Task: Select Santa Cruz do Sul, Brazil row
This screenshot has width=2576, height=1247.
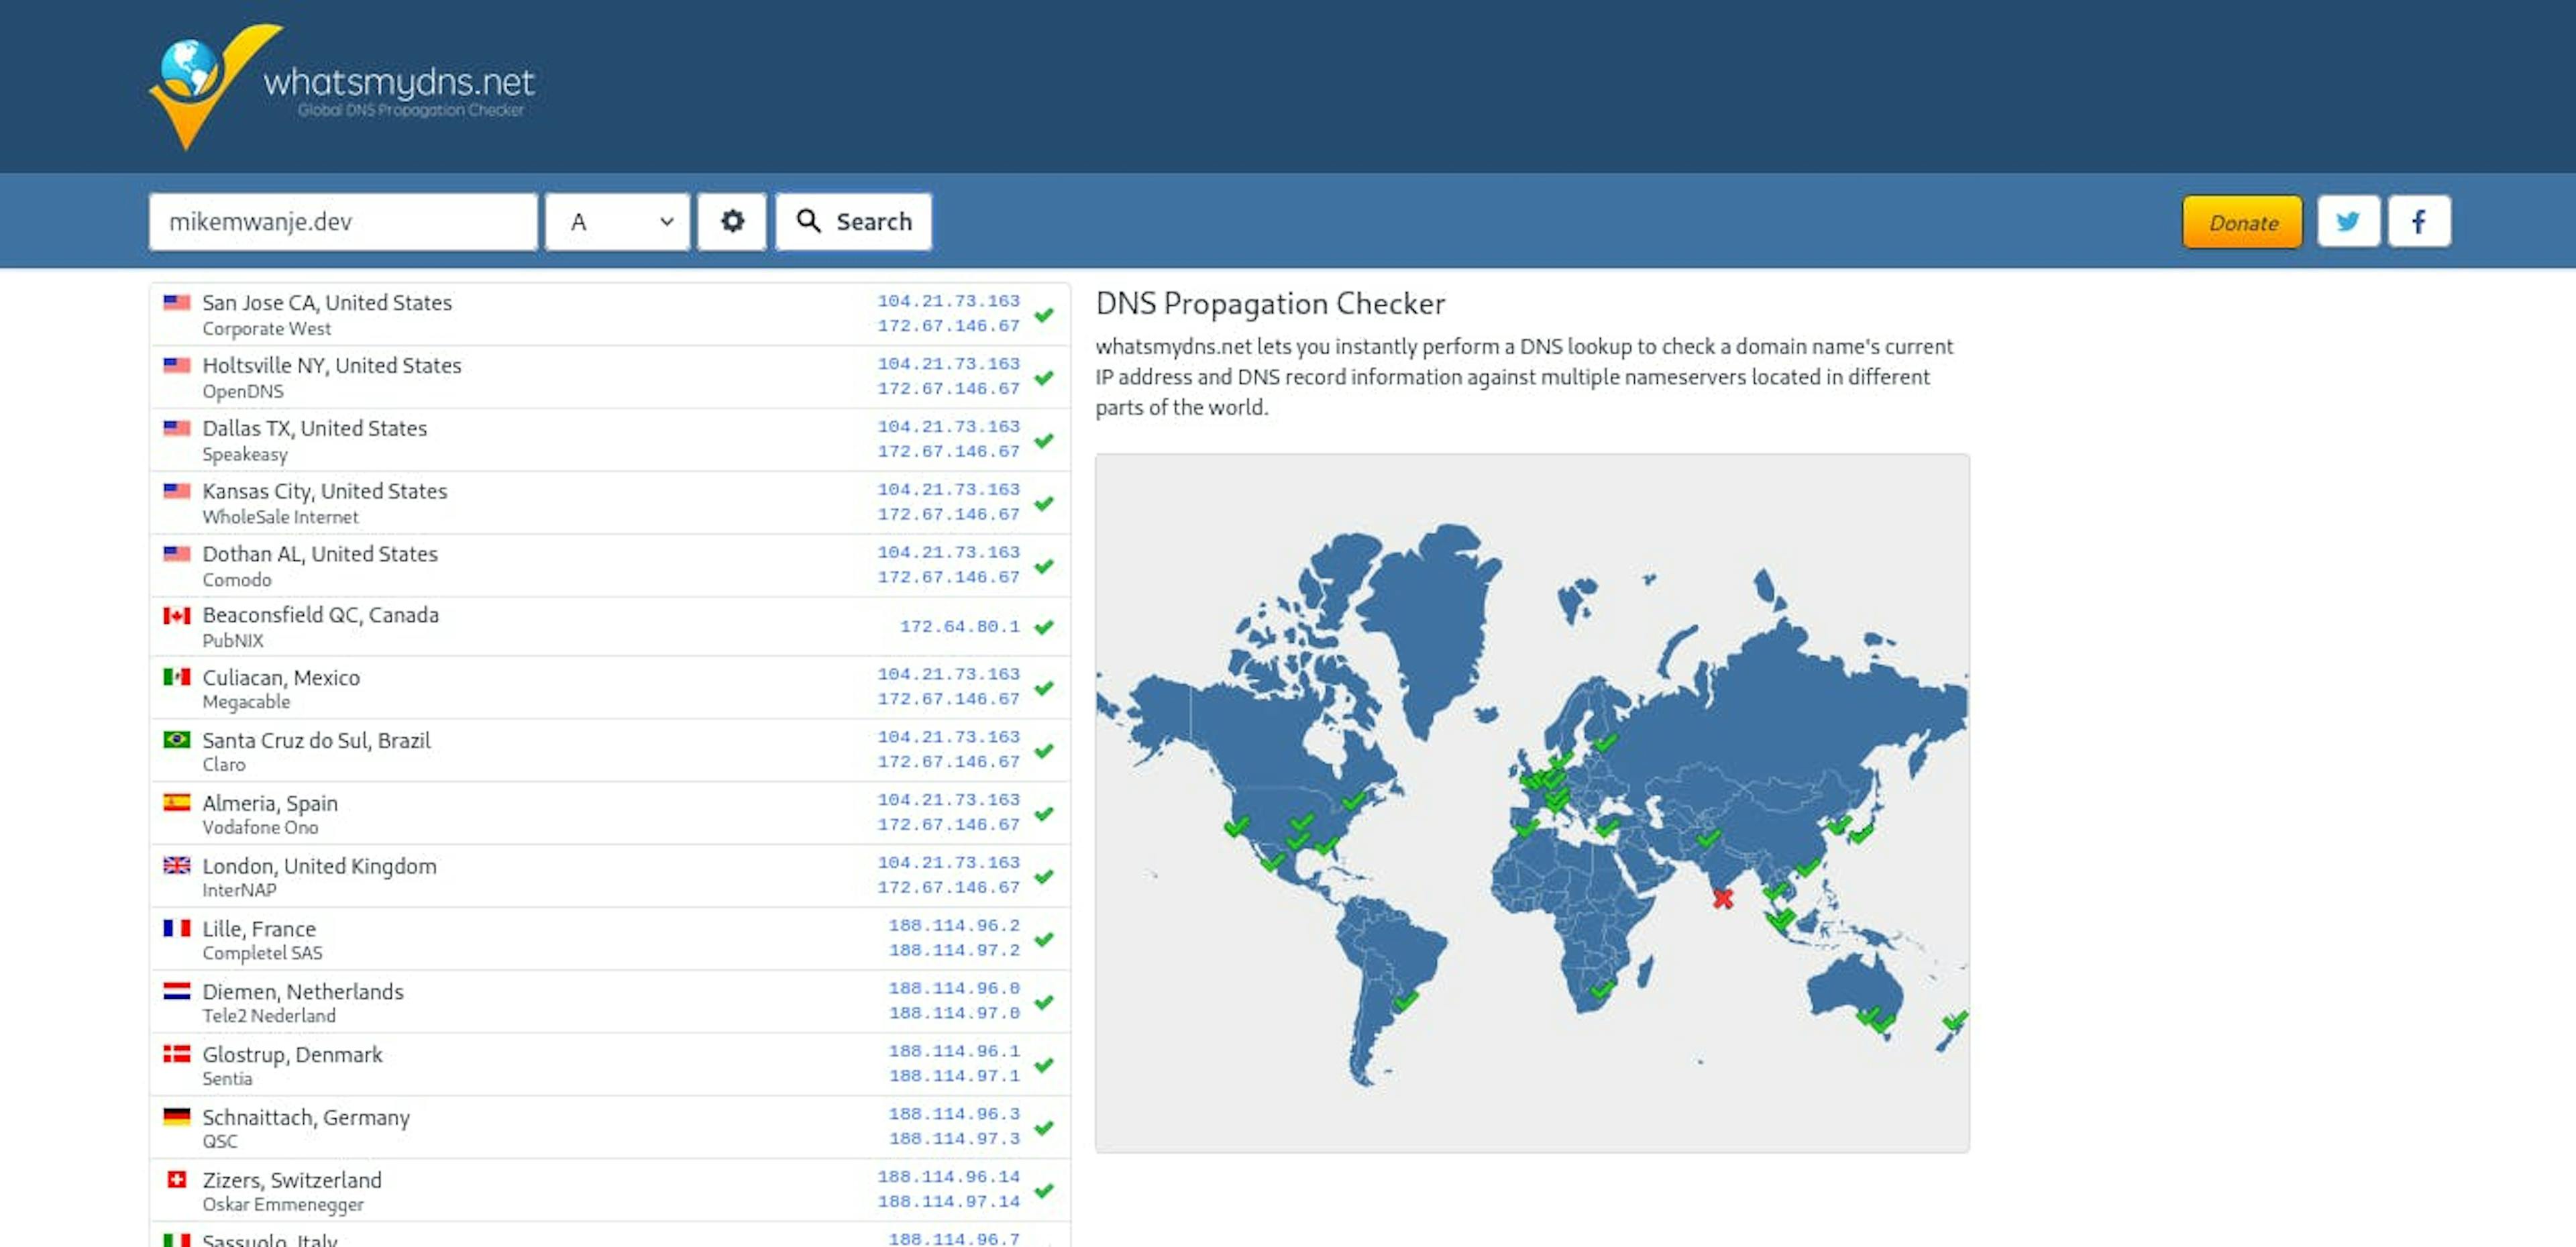Action: 610,751
